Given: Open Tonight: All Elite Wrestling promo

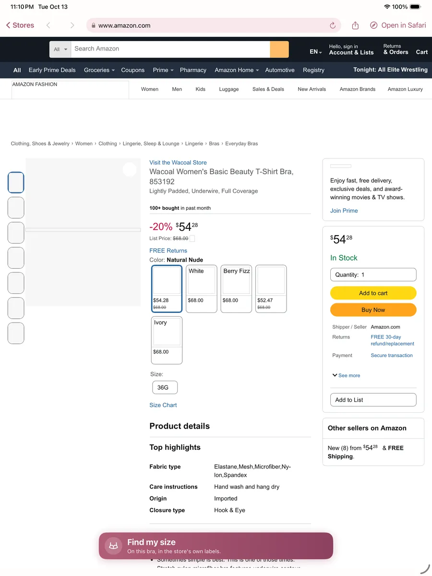Looking at the screenshot, I should pos(390,70).
